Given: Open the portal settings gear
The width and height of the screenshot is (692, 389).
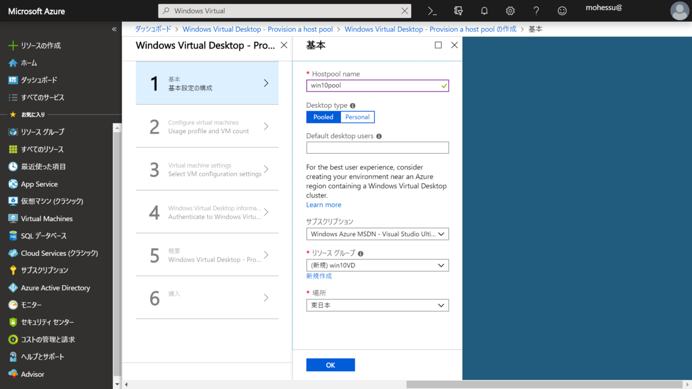Looking at the screenshot, I should (510, 11).
